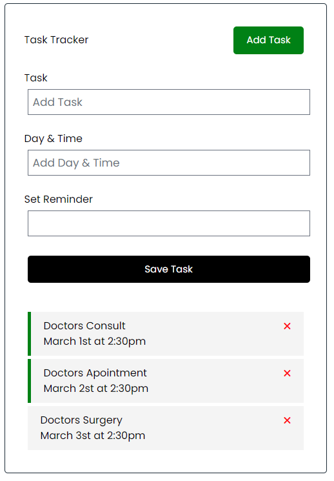
Task: Remove Doctors Apointment using its red X
Action: click(287, 373)
